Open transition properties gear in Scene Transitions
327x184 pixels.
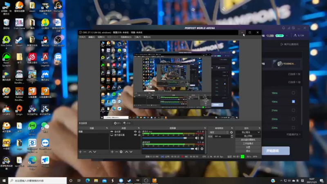coord(231,132)
